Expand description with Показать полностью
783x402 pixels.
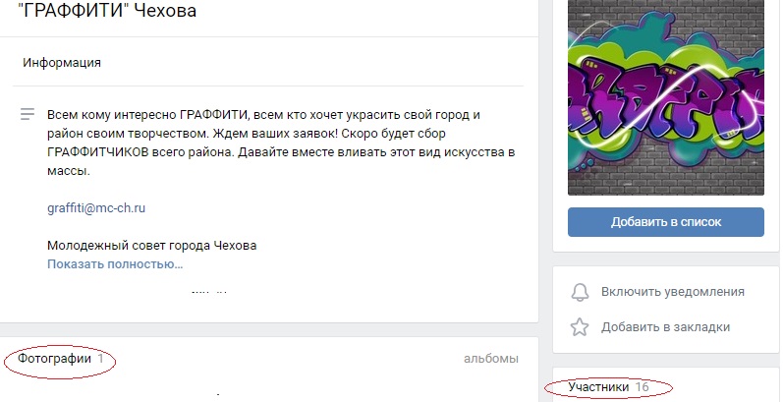pos(115,264)
